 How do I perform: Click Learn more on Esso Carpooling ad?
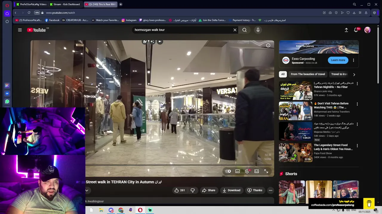[338, 60]
